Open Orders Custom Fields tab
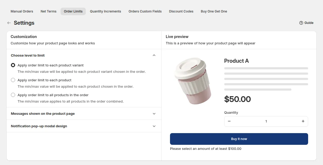This screenshot has height=165, width=323. [145, 11]
